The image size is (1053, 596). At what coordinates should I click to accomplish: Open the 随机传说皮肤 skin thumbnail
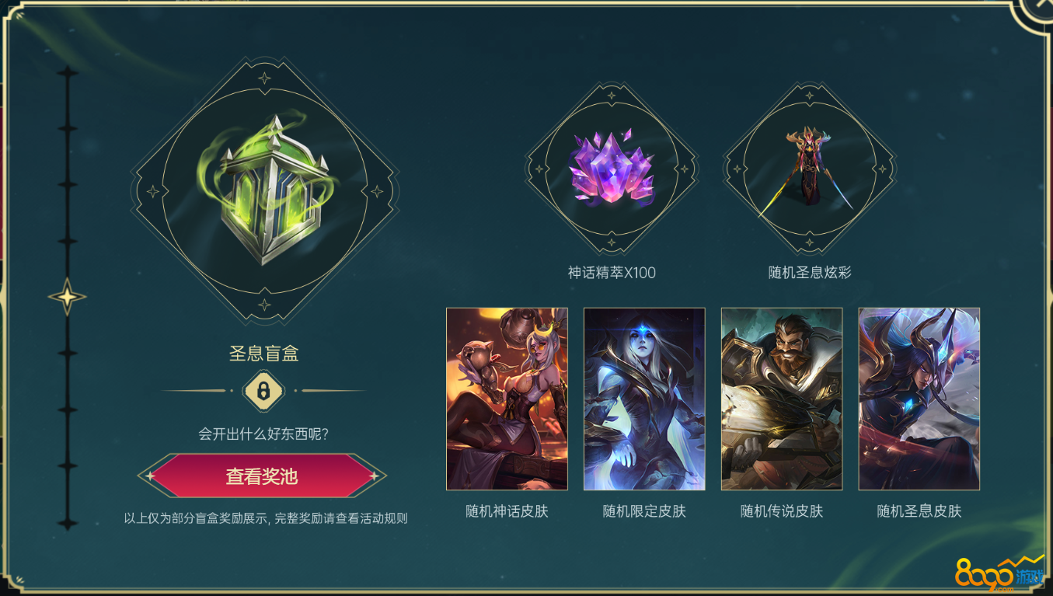click(782, 399)
